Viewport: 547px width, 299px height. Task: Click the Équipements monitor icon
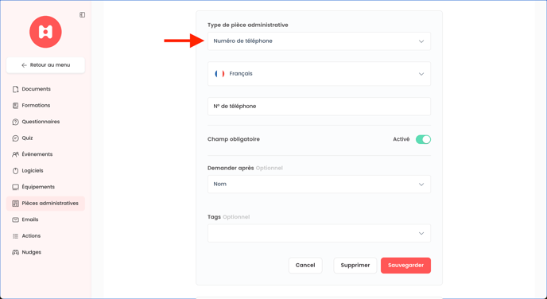[x=15, y=187]
